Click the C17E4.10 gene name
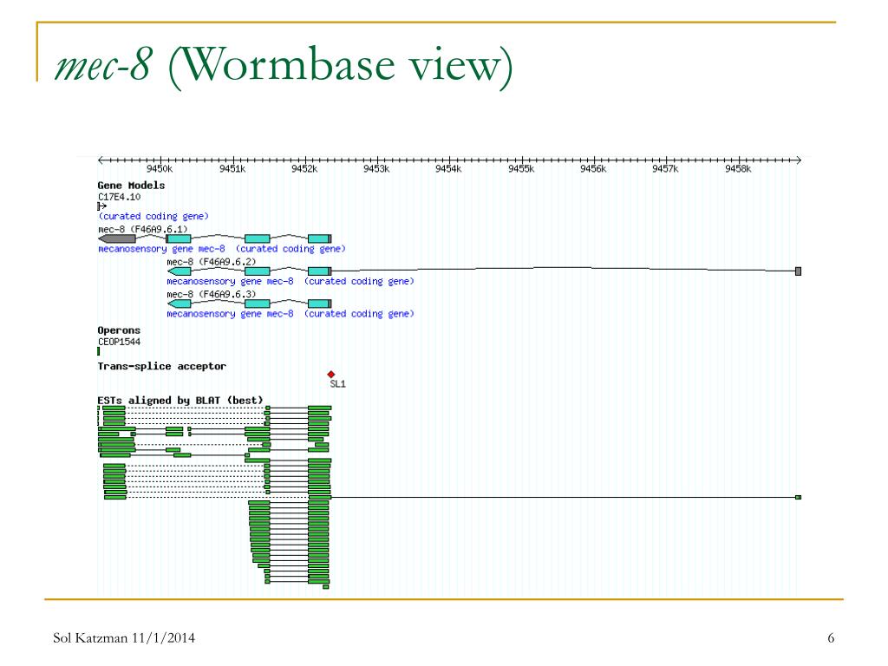 click(x=119, y=197)
